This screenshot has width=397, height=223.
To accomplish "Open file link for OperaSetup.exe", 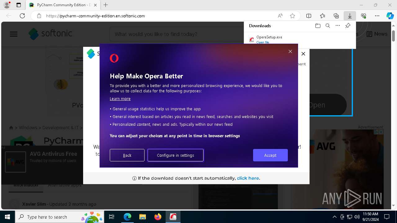I will click(x=263, y=42).
